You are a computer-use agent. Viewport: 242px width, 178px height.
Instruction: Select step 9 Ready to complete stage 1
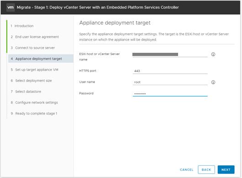click(x=34, y=113)
